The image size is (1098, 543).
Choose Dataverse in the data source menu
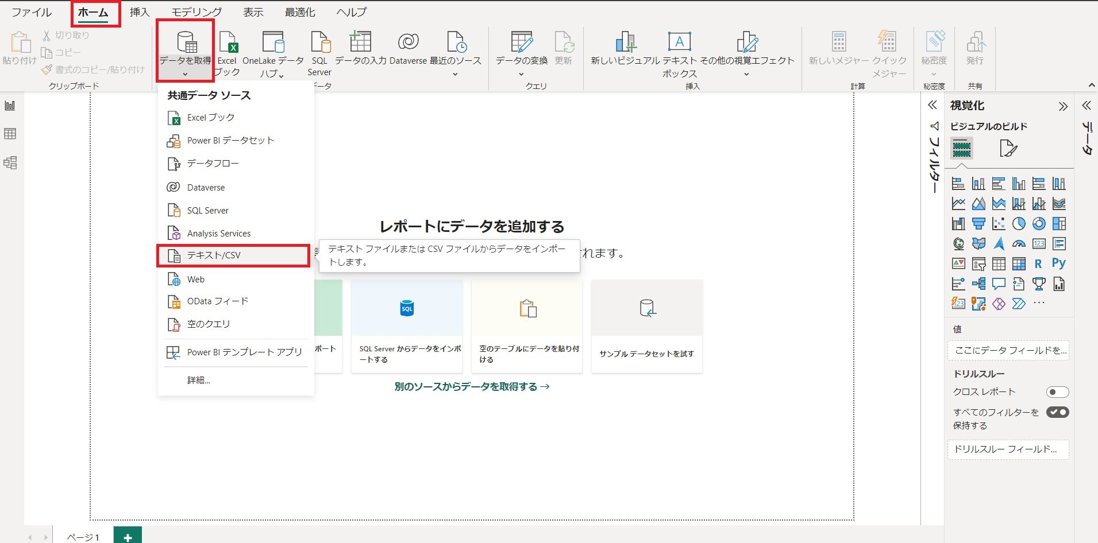[236, 187]
